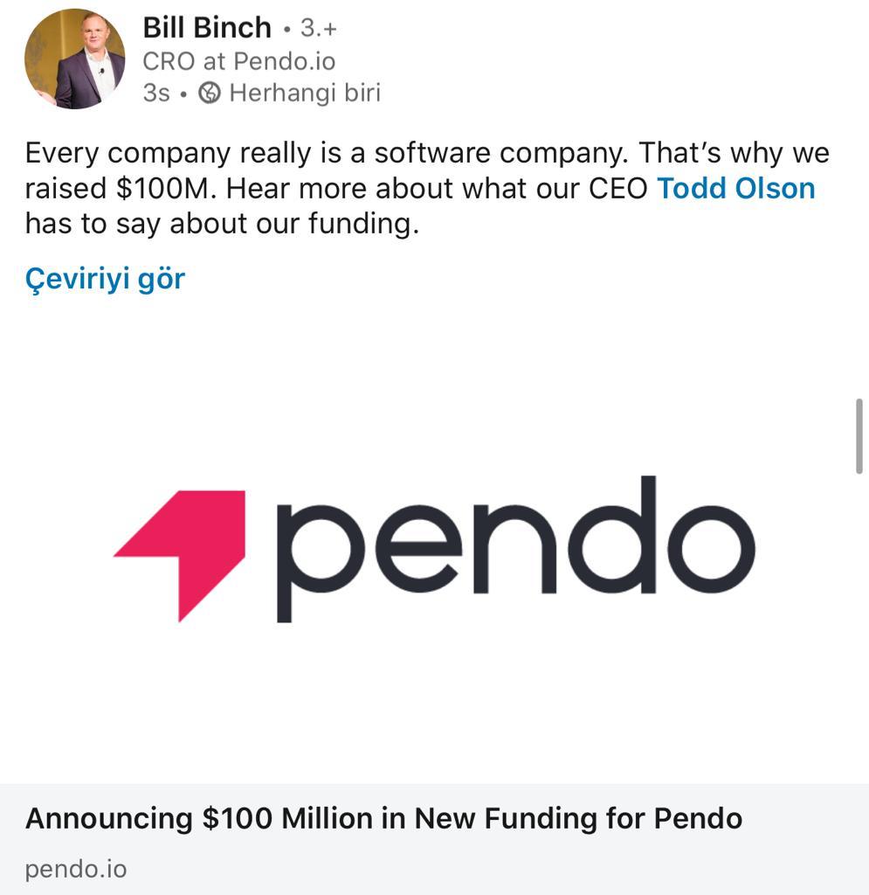Open the 'Announcing $100 Million in New Funding' article title

pyautogui.click(x=383, y=819)
